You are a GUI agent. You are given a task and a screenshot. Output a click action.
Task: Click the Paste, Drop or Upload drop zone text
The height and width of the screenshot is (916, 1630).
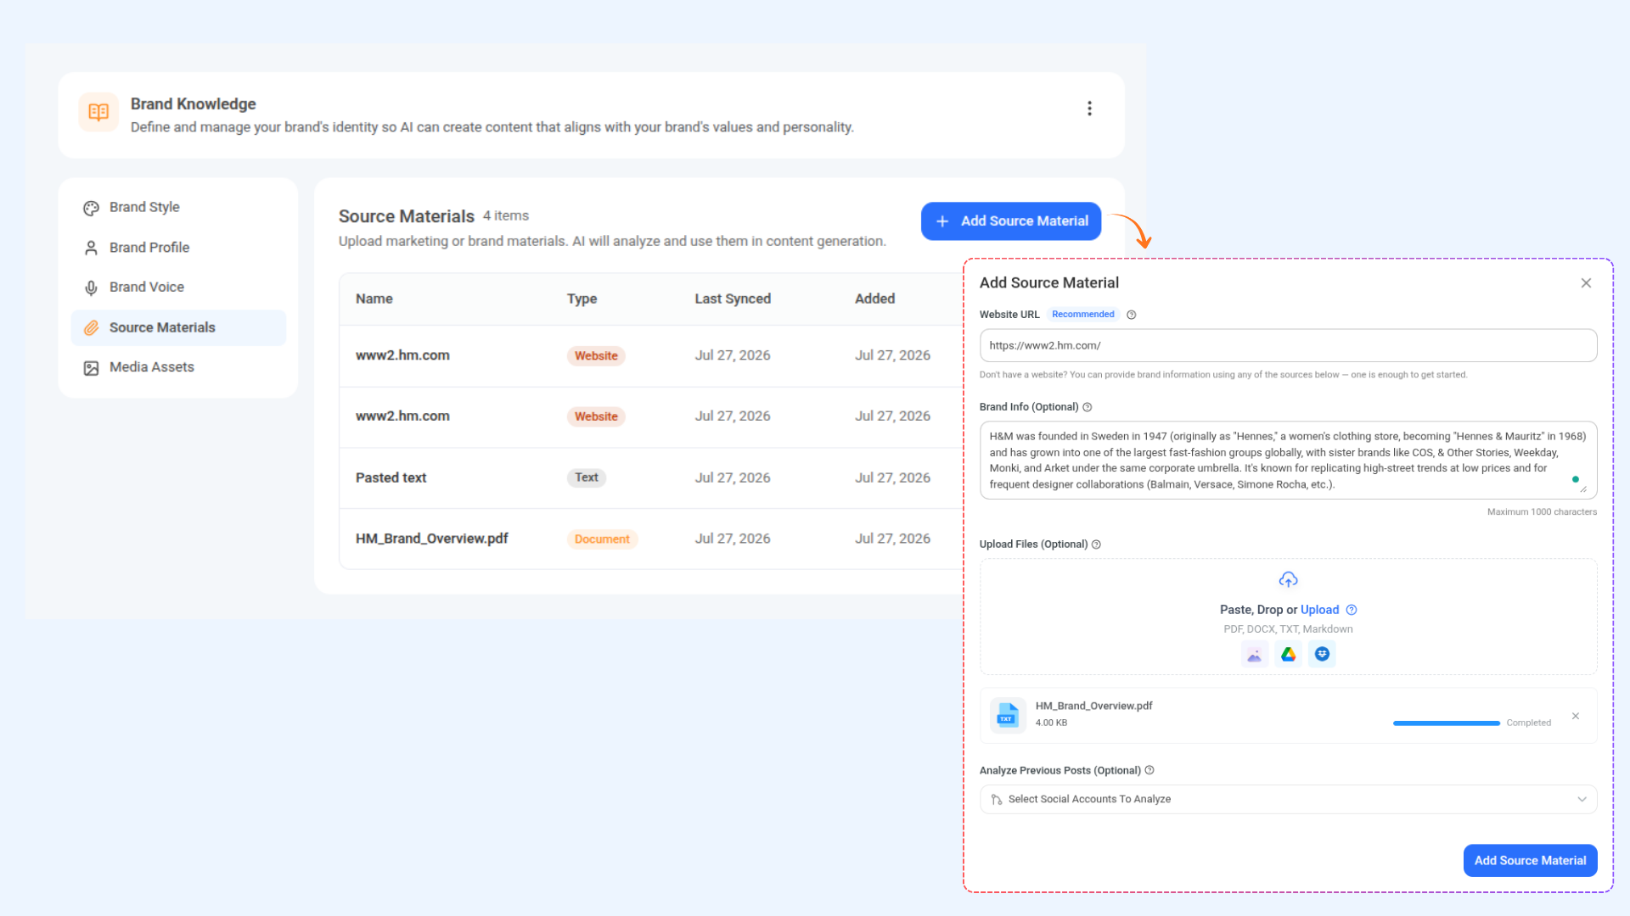pos(1279,610)
